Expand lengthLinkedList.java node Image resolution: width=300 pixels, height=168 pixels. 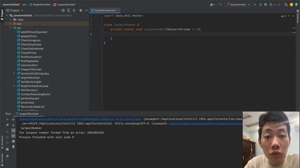click(14, 86)
